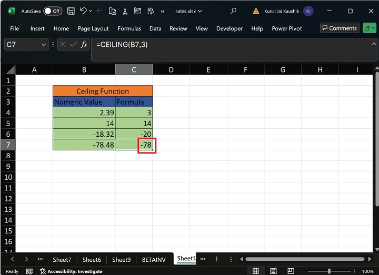Click the redo arrow icon
The height and width of the screenshot is (275, 379).
tap(100, 11)
